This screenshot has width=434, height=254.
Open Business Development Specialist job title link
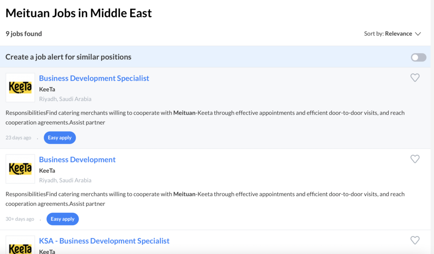tap(94, 78)
